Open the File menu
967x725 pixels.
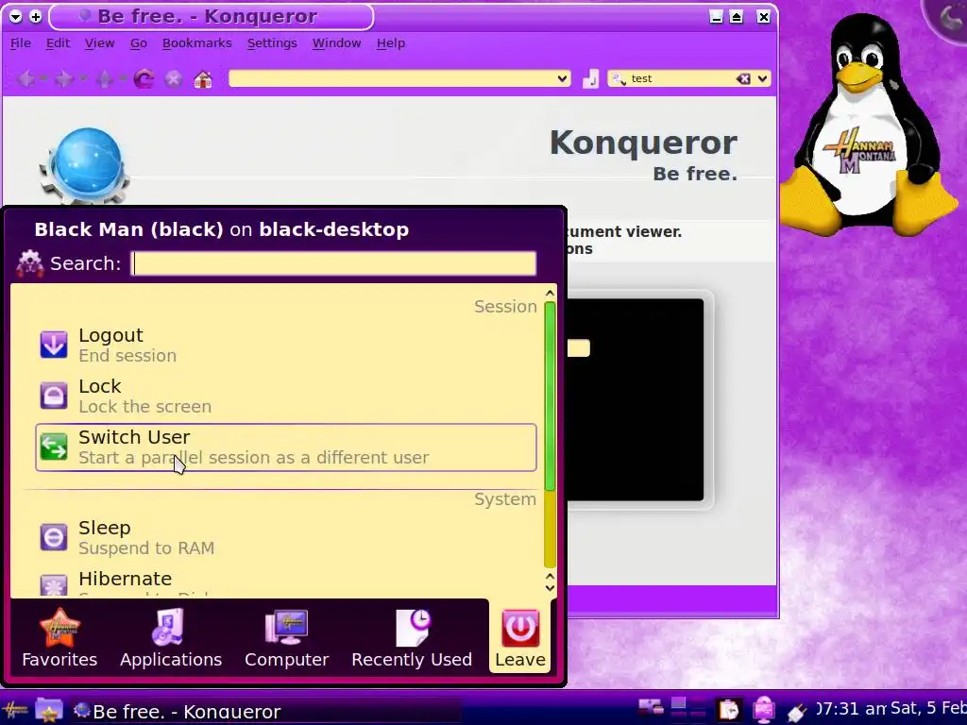(21, 43)
